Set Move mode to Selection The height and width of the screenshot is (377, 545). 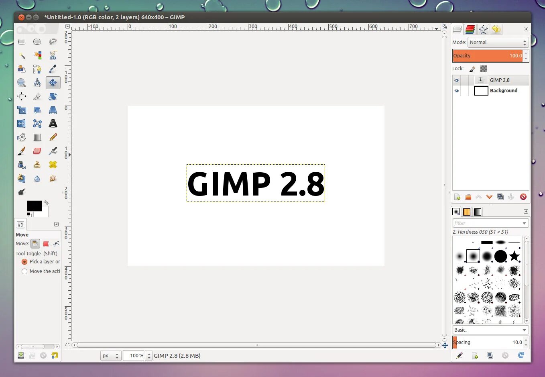pyautogui.click(x=46, y=244)
